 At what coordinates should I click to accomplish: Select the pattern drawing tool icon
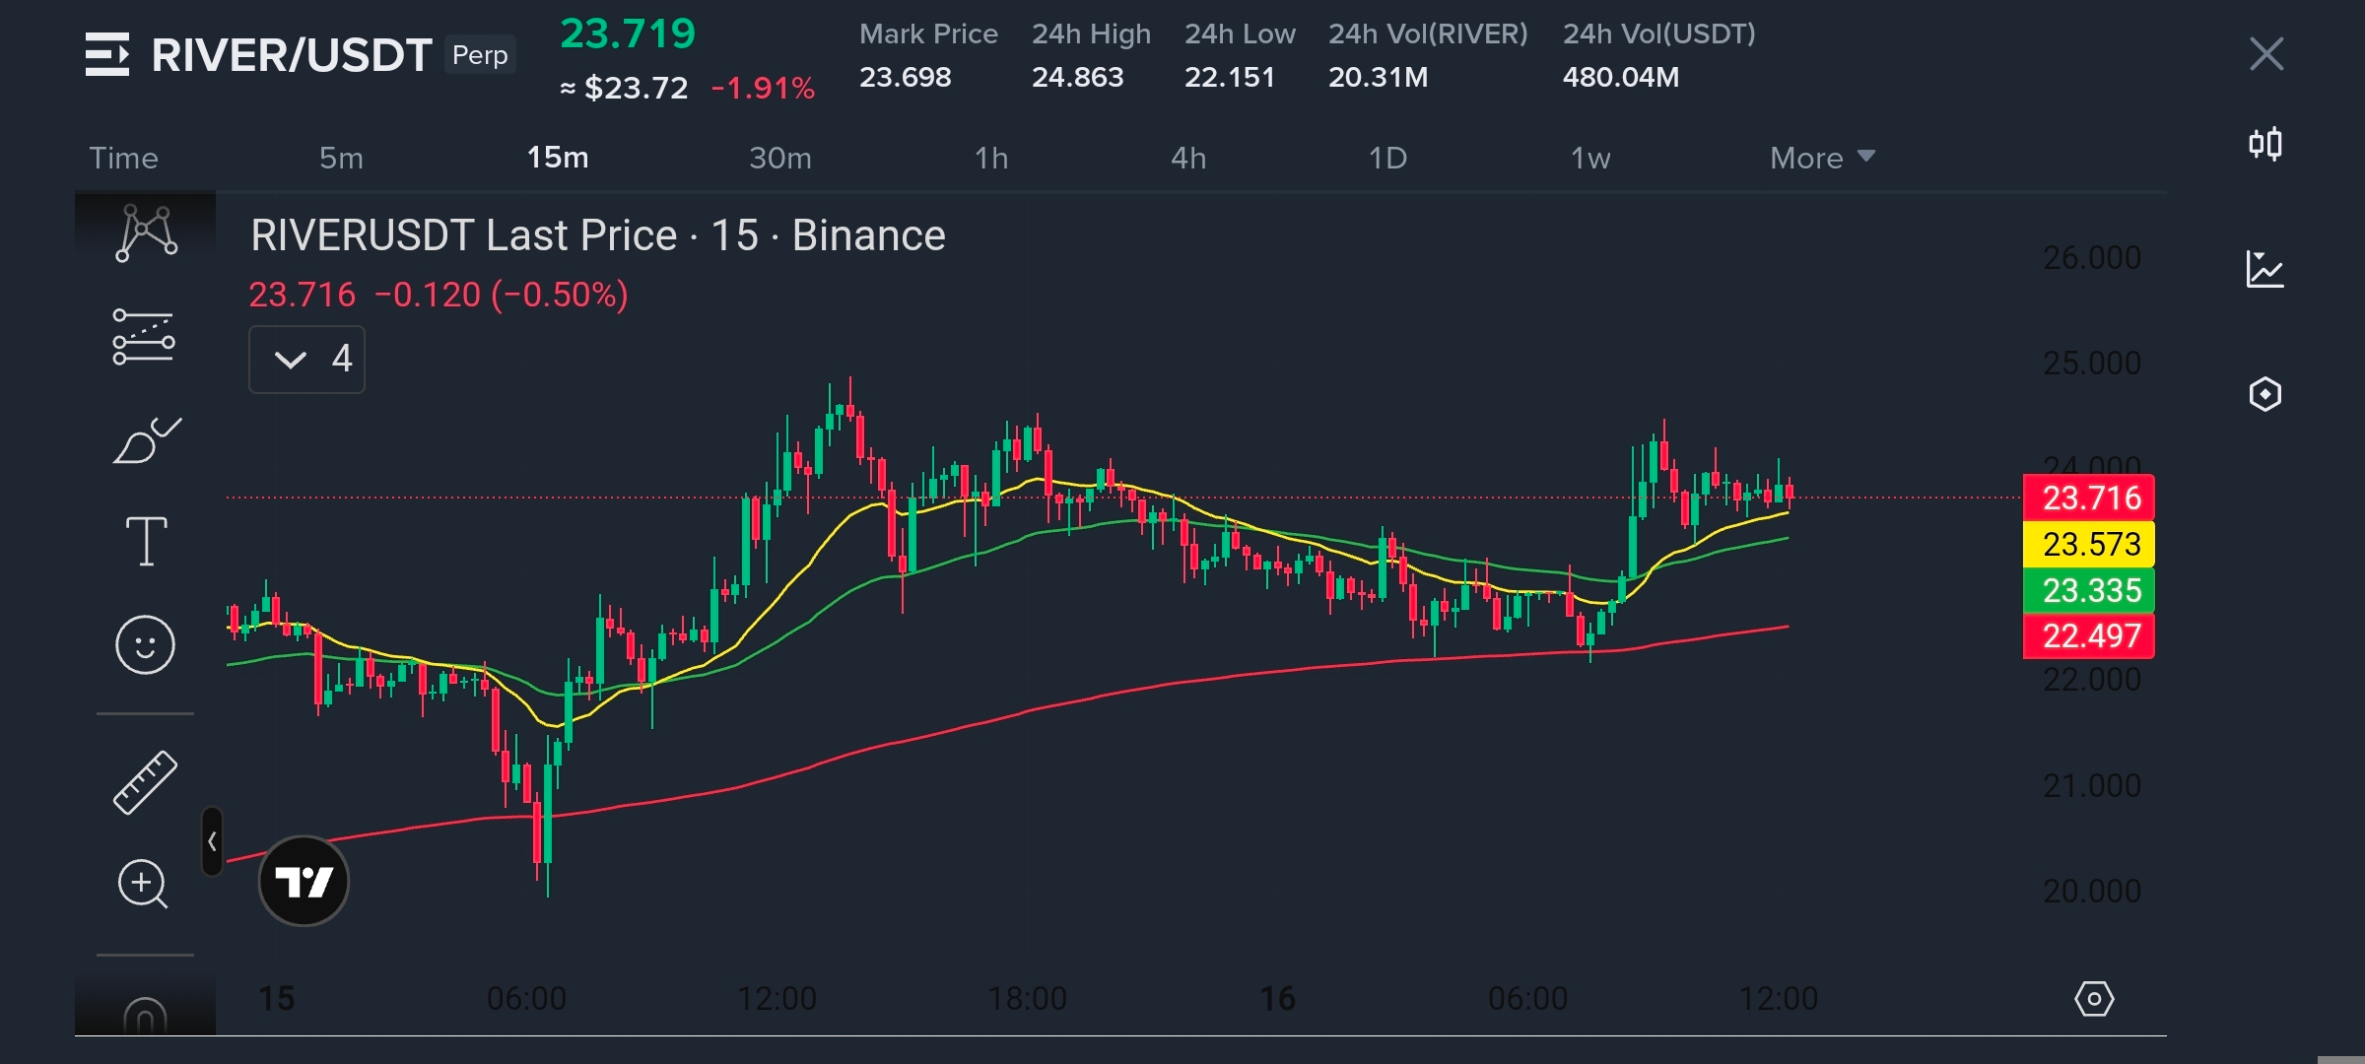pyautogui.click(x=146, y=233)
